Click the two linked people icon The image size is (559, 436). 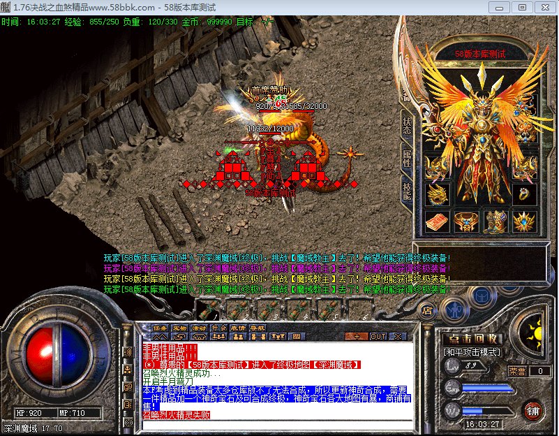258,337
